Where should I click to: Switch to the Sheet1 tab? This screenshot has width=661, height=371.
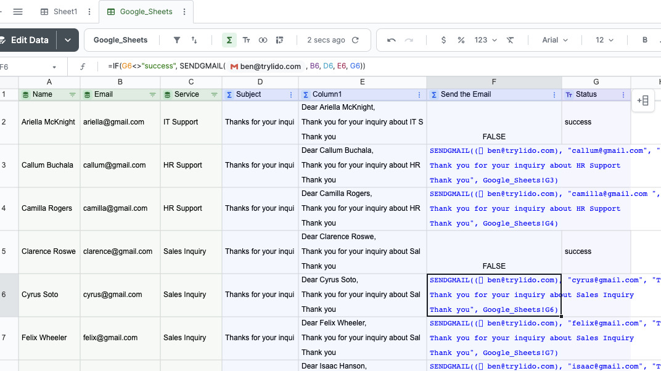pyautogui.click(x=59, y=12)
